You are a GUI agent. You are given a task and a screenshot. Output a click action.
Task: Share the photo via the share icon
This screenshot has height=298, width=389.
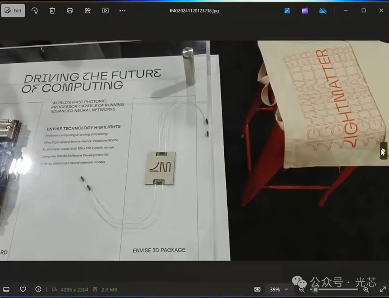(x=88, y=11)
